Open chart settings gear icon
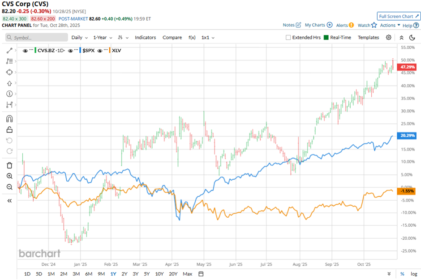Viewport: 421px width, 280px height. click(x=388, y=37)
